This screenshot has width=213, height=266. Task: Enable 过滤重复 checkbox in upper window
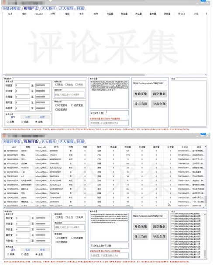click(72, 105)
